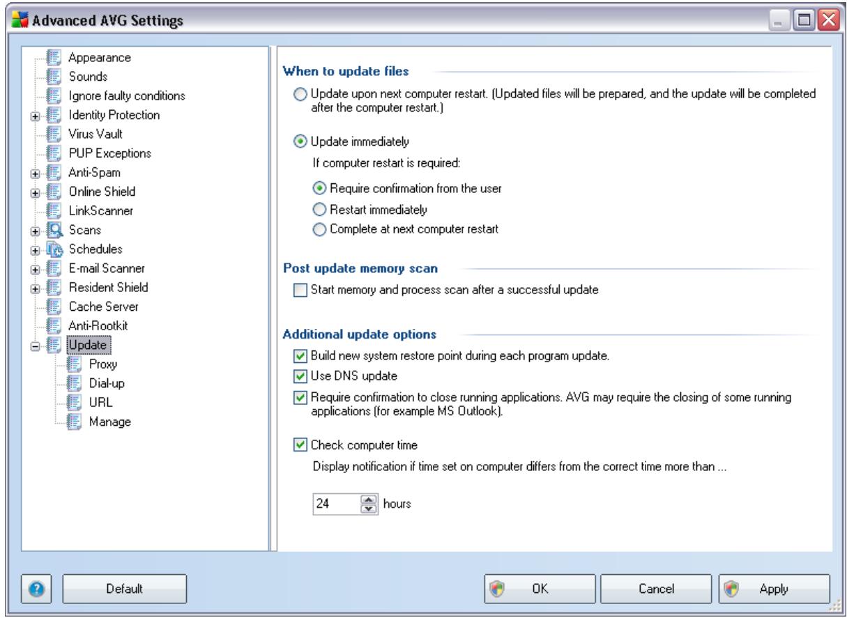Screen dimensions: 847x618
Task: Click the Manage sub-item icon
Action: [75, 421]
